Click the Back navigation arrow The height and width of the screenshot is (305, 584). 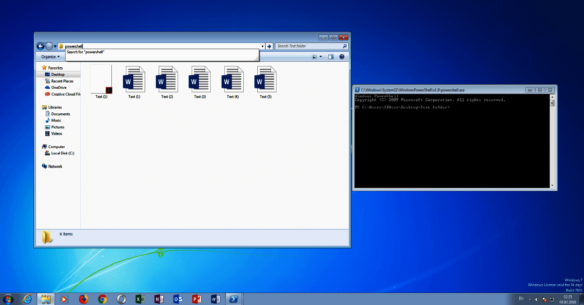coord(41,46)
